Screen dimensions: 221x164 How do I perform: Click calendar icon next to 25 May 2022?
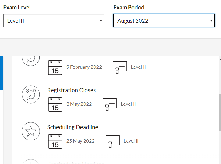[55, 141]
